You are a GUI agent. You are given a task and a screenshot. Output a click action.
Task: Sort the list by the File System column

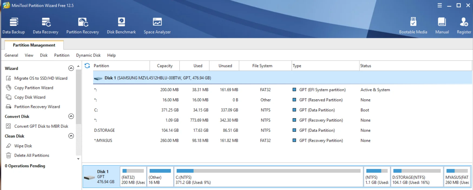pyautogui.click(x=265, y=66)
